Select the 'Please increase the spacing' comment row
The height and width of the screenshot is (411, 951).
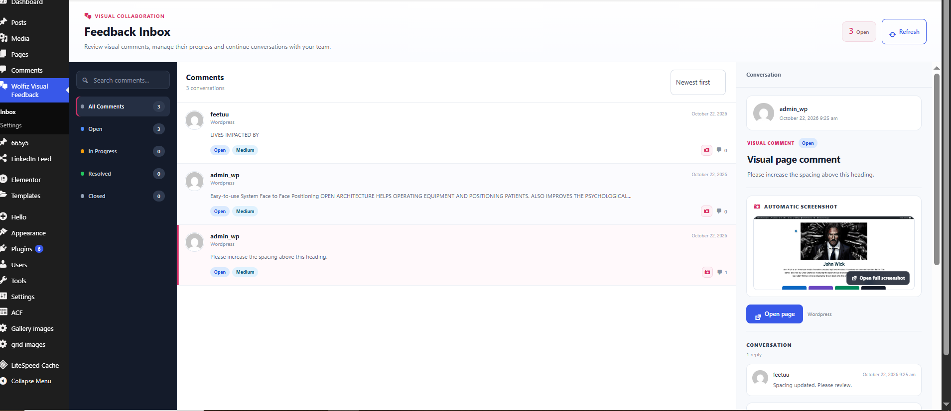click(456, 255)
